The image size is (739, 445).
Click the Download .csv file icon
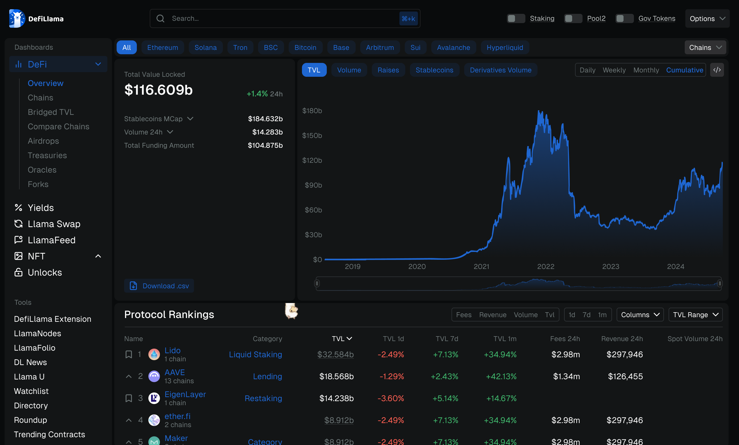coord(133,286)
